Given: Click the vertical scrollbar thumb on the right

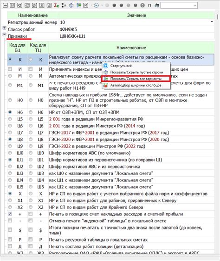Looking at the screenshot, I should (218, 17).
